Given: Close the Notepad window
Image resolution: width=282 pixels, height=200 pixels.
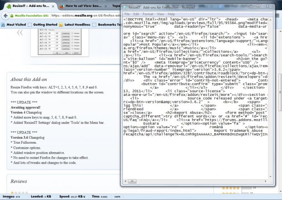Looking at the screenshot, I should pyautogui.click(x=267, y=6).
